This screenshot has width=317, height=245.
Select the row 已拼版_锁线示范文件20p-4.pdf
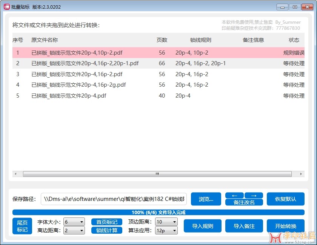point(69,96)
